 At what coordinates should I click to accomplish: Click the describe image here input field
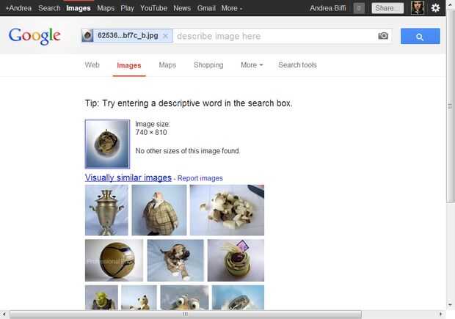(x=274, y=36)
